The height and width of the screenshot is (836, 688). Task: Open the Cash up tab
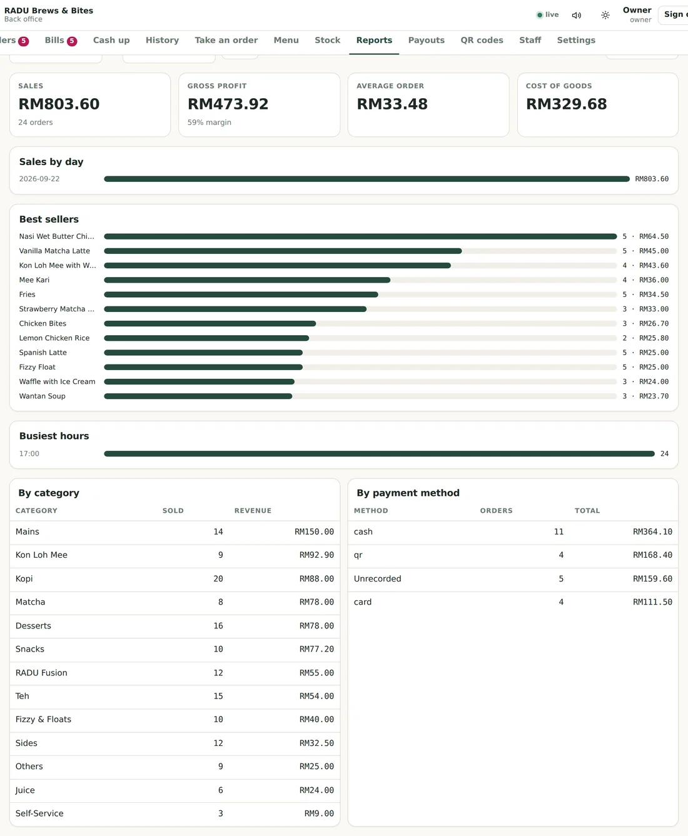(x=111, y=41)
